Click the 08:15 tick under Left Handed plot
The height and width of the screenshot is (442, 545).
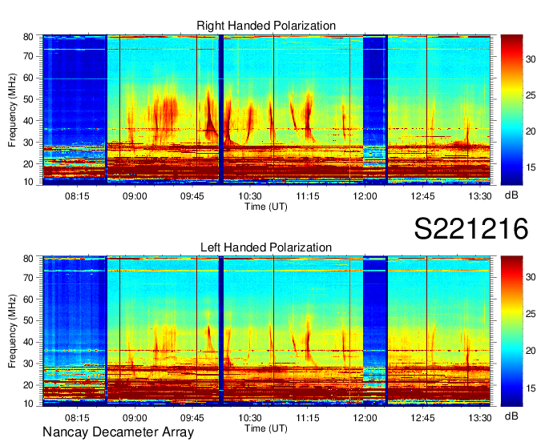point(77,418)
